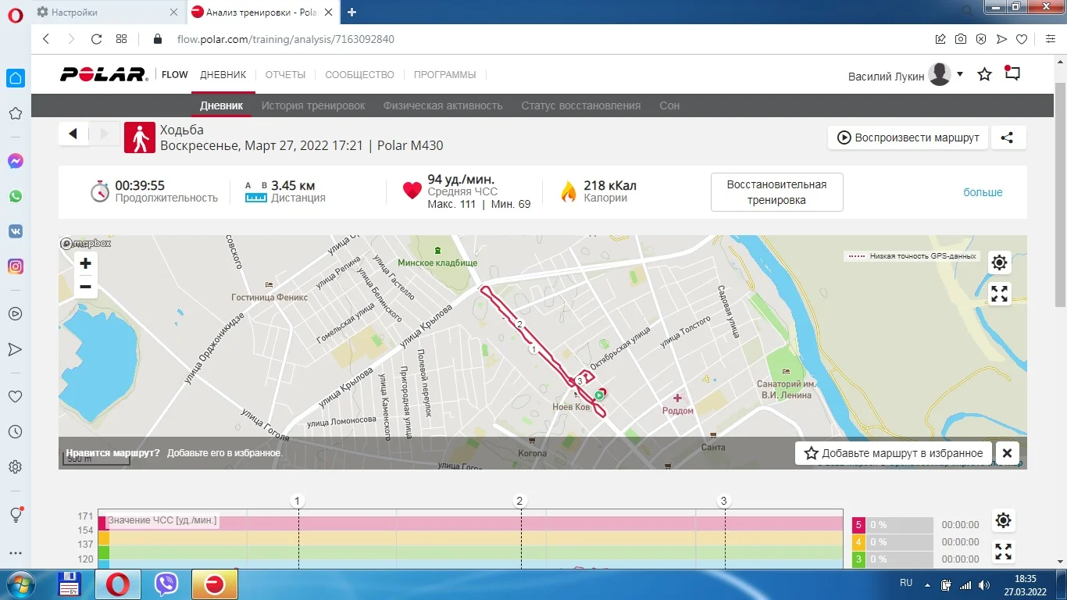Image resolution: width=1067 pixels, height=600 pixels.
Task: Zoom out of the map with minus button
Action: click(86, 287)
